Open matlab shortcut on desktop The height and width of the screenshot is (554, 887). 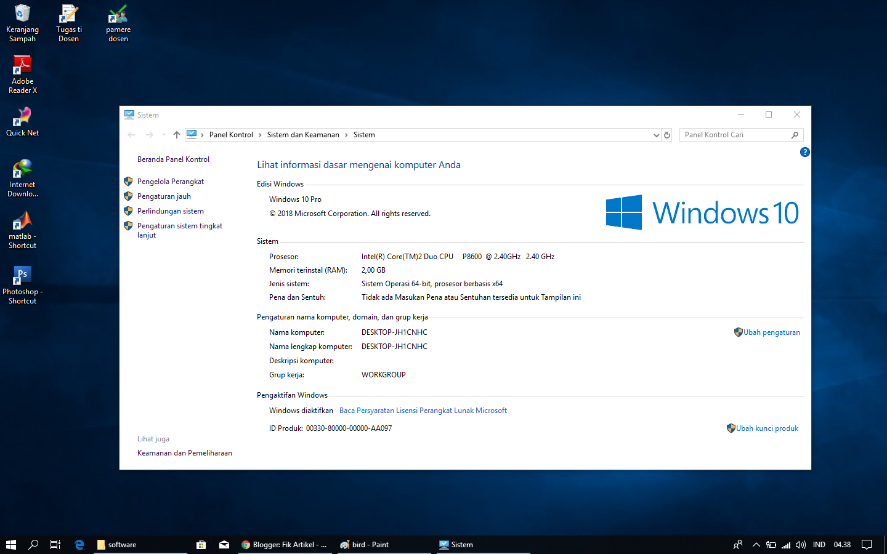point(22,230)
